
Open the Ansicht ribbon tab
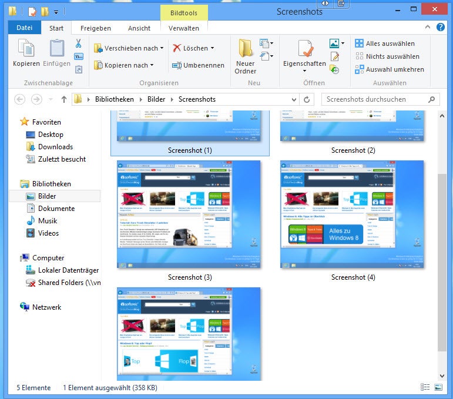[139, 28]
